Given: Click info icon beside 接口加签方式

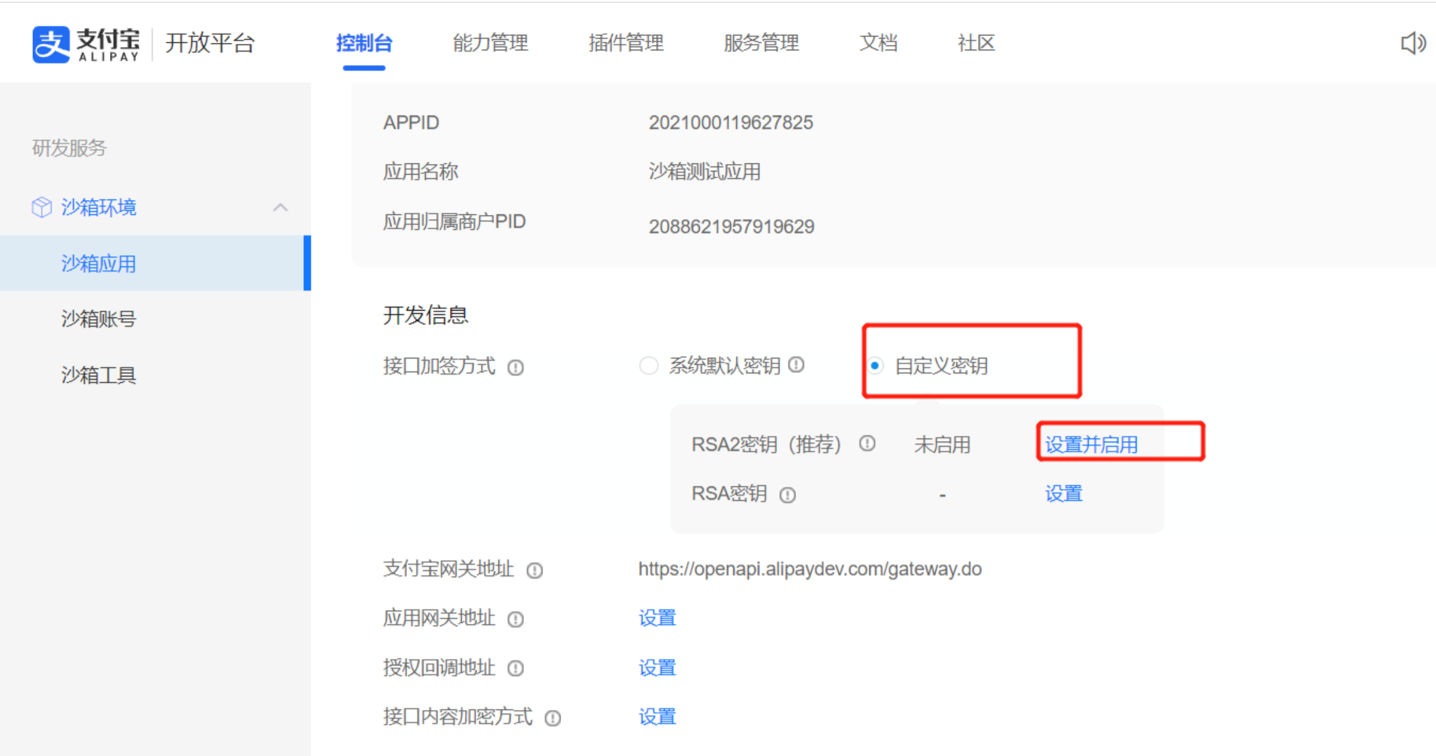Looking at the screenshot, I should click(516, 368).
